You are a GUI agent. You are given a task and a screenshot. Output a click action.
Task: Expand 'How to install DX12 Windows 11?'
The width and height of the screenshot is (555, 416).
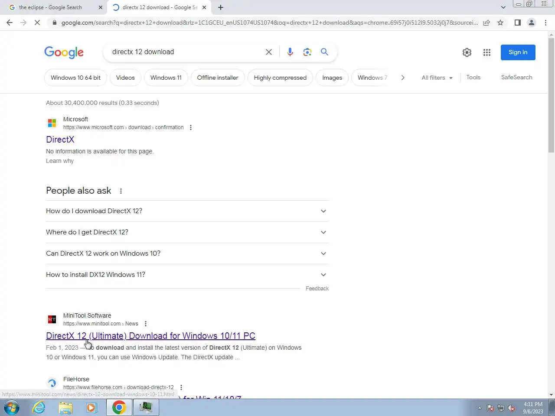[x=187, y=275]
